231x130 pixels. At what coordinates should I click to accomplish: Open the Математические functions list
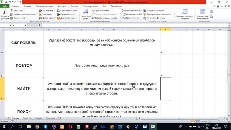tap(67, 14)
